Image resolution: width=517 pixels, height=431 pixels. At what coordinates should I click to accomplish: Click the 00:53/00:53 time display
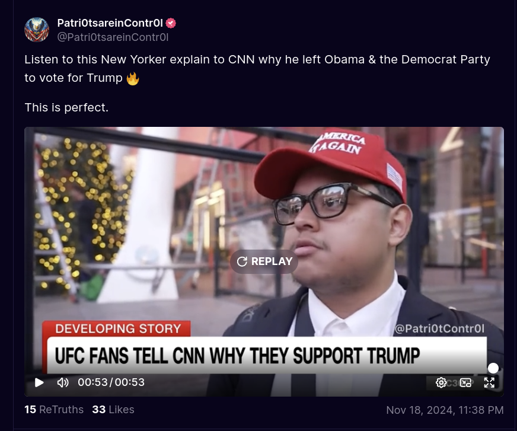(111, 382)
